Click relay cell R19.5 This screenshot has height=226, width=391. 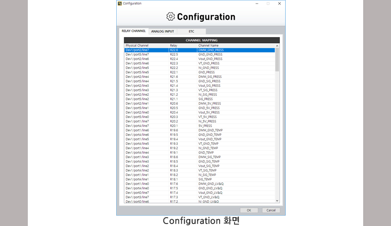pos(174,135)
